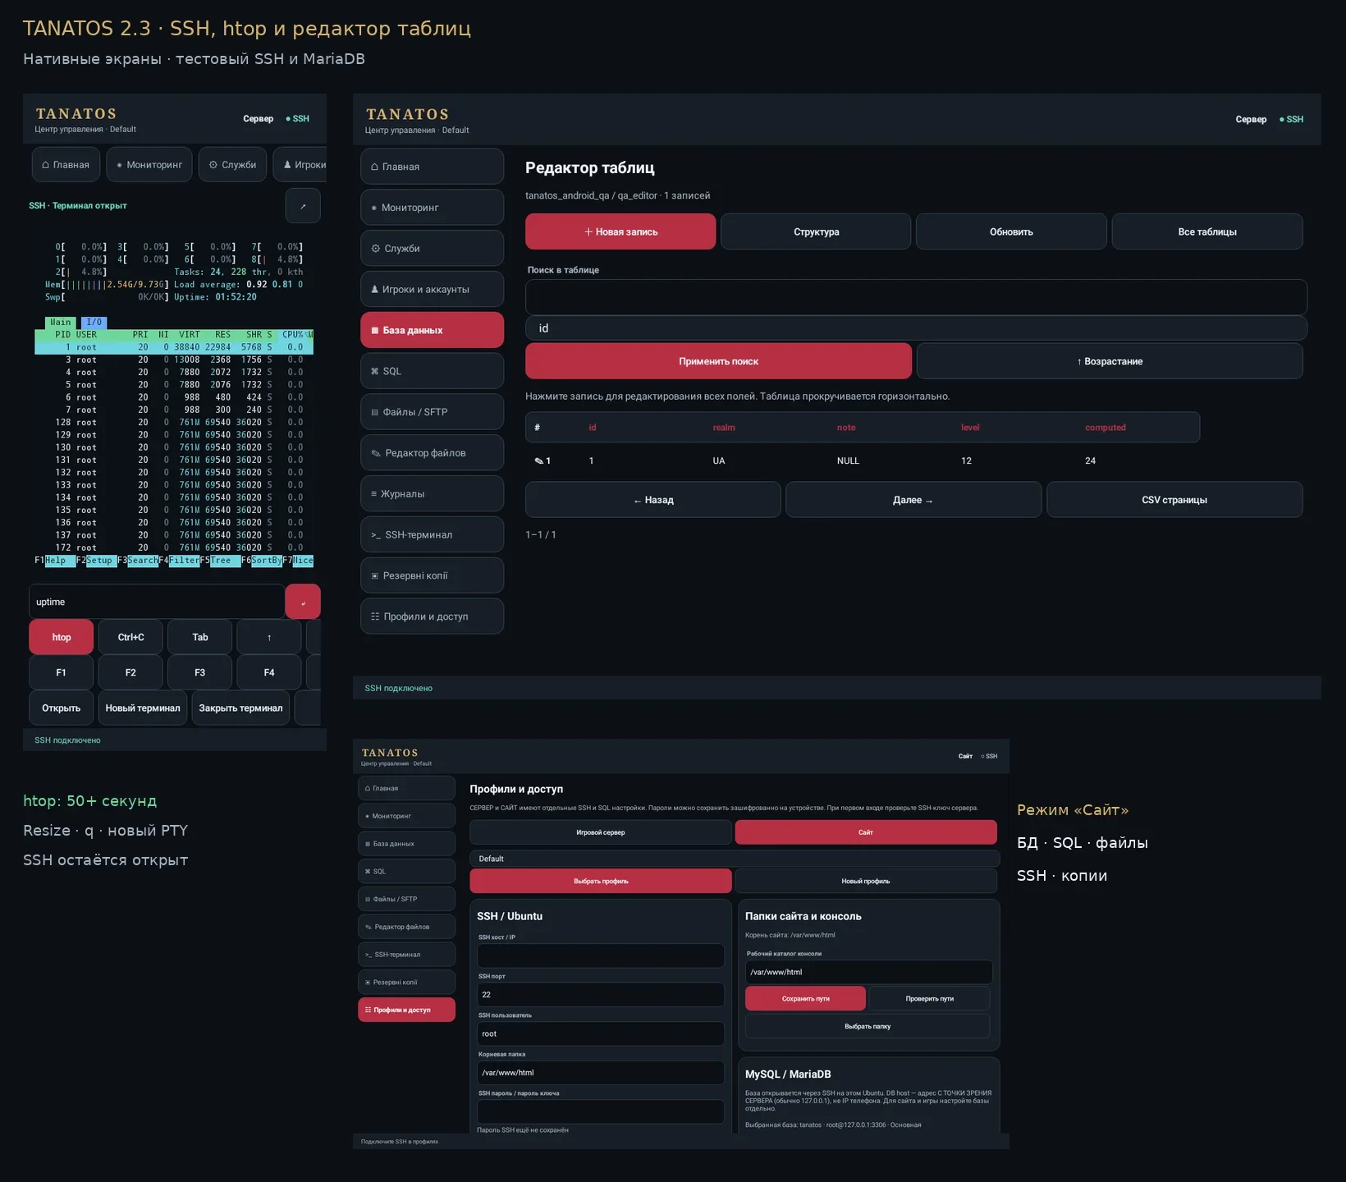
Task: Go to Главная in table editor sidebar
Action: coord(432,167)
